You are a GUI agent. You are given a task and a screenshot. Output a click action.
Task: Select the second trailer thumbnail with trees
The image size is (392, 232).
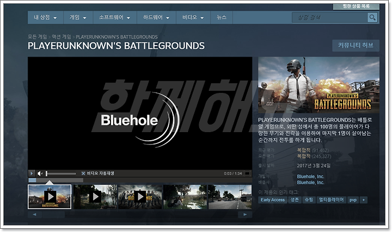(95, 197)
